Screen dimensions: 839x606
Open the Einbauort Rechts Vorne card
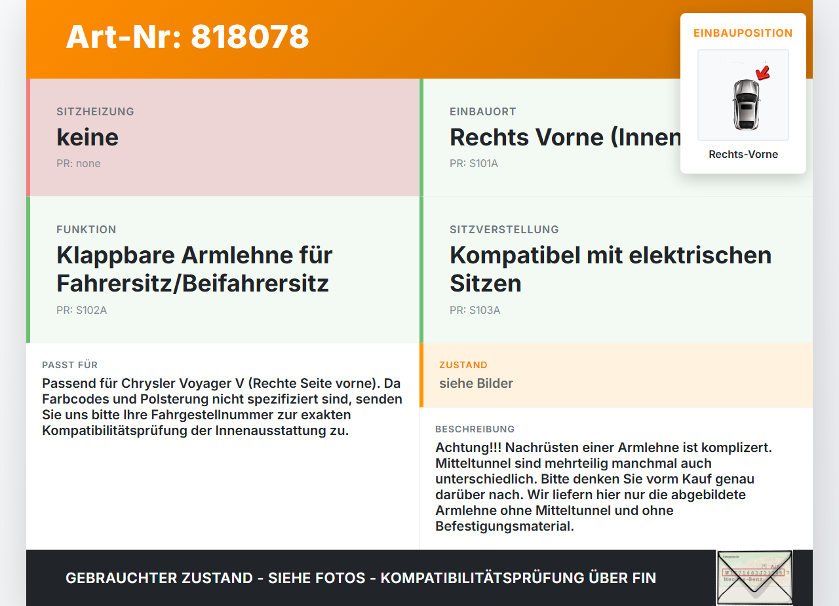coord(616,138)
